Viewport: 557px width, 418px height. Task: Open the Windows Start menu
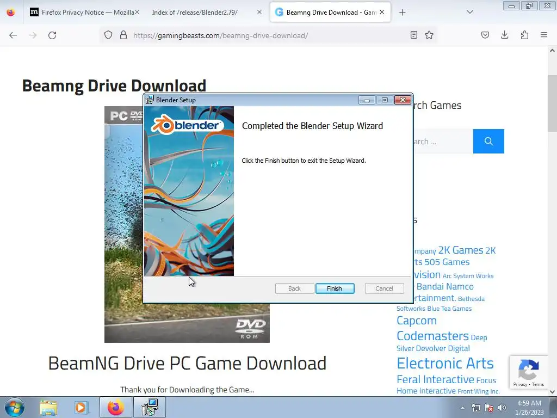(15, 407)
